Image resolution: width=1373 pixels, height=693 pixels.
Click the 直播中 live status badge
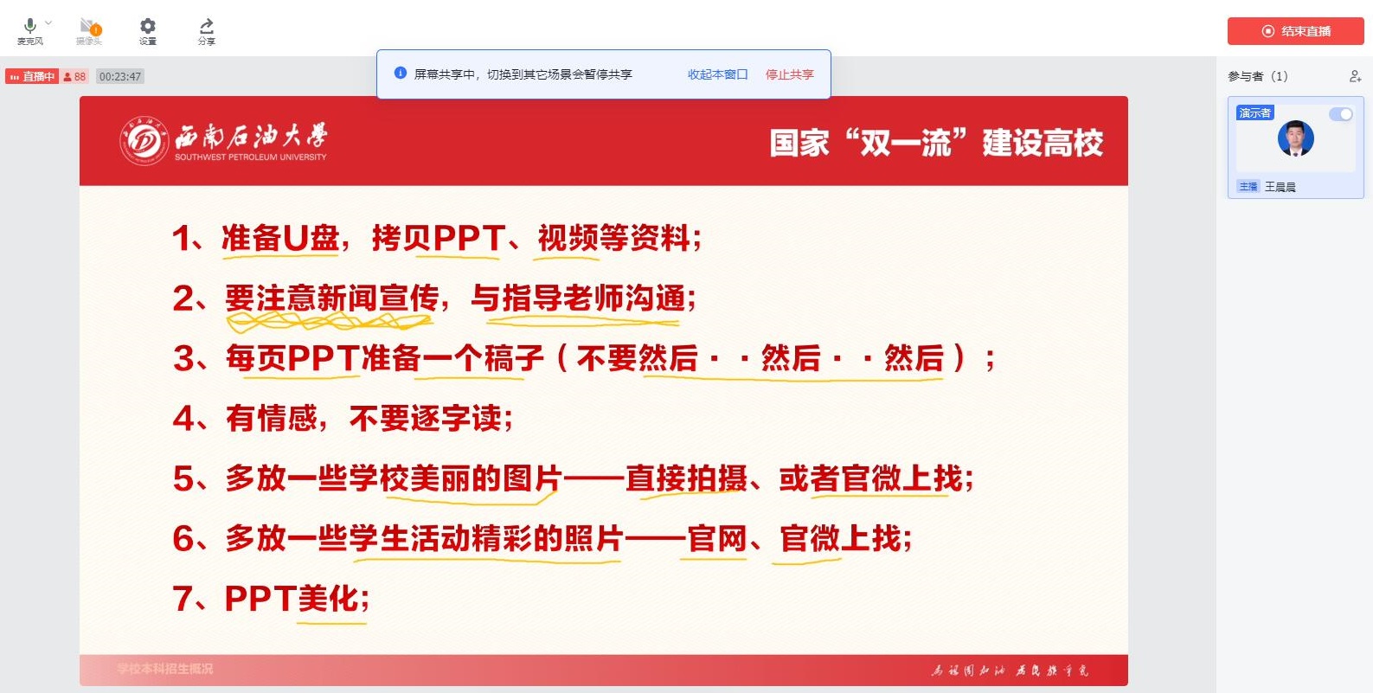(32, 77)
